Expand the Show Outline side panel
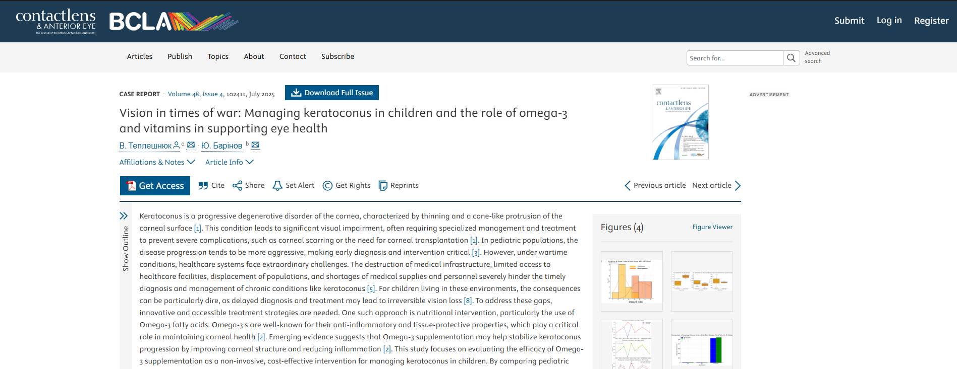This screenshot has width=957, height=369. [x=124, y=216]
